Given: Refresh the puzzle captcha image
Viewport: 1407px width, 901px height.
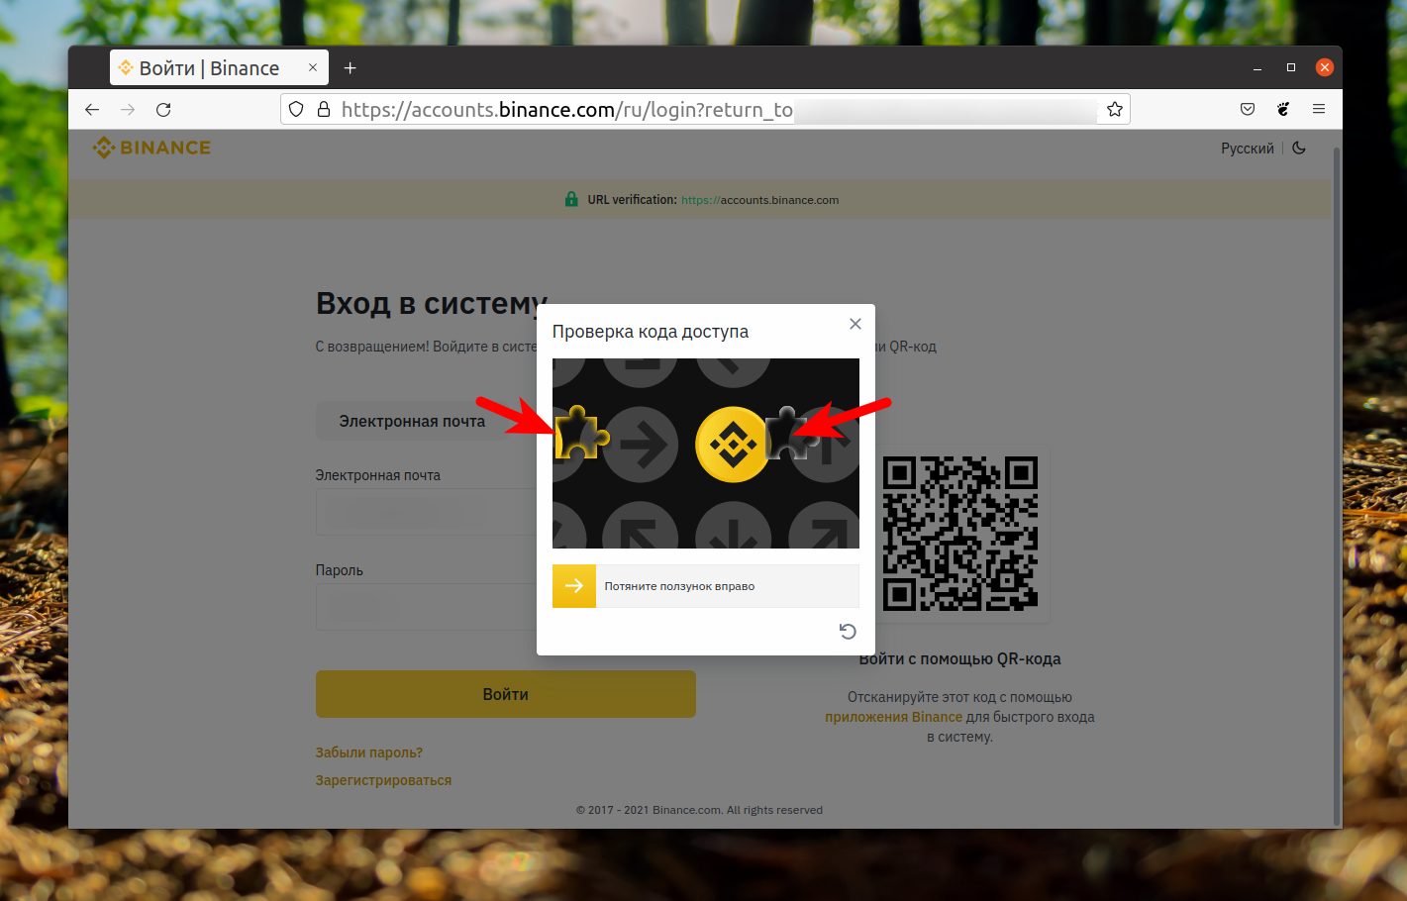Looking at the screenshot, I should 848,632.
